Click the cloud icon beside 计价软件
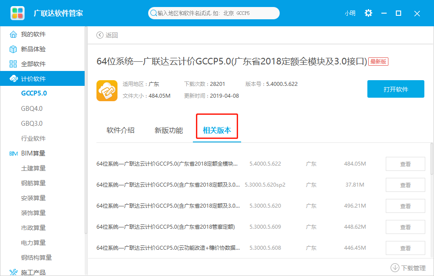Viewport: 434px width, 276px height. click(x=14, y=79)
